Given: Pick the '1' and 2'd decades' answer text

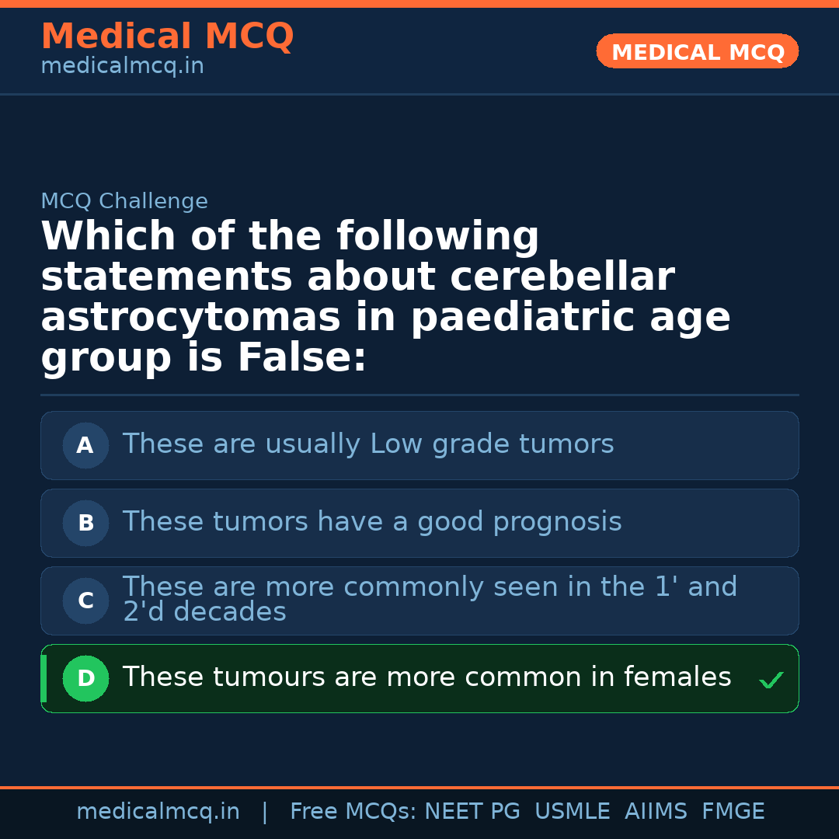Looking at the screenshot, I should pyautogui.click(x=430, y=599).
